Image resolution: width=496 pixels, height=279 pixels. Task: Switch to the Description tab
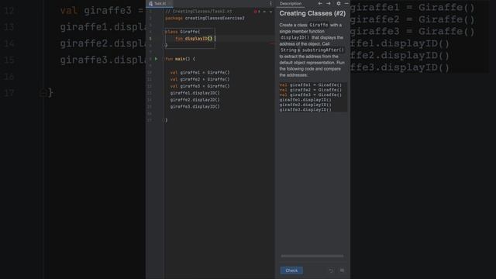(291, 3)
